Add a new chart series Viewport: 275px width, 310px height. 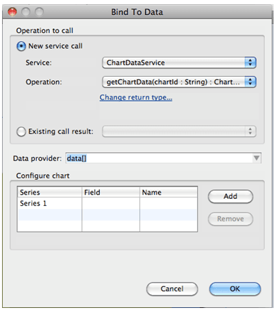pyautogui.click(x=231, y=196)
